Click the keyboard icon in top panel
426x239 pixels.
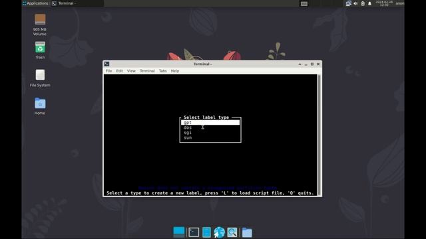[304, 3]
